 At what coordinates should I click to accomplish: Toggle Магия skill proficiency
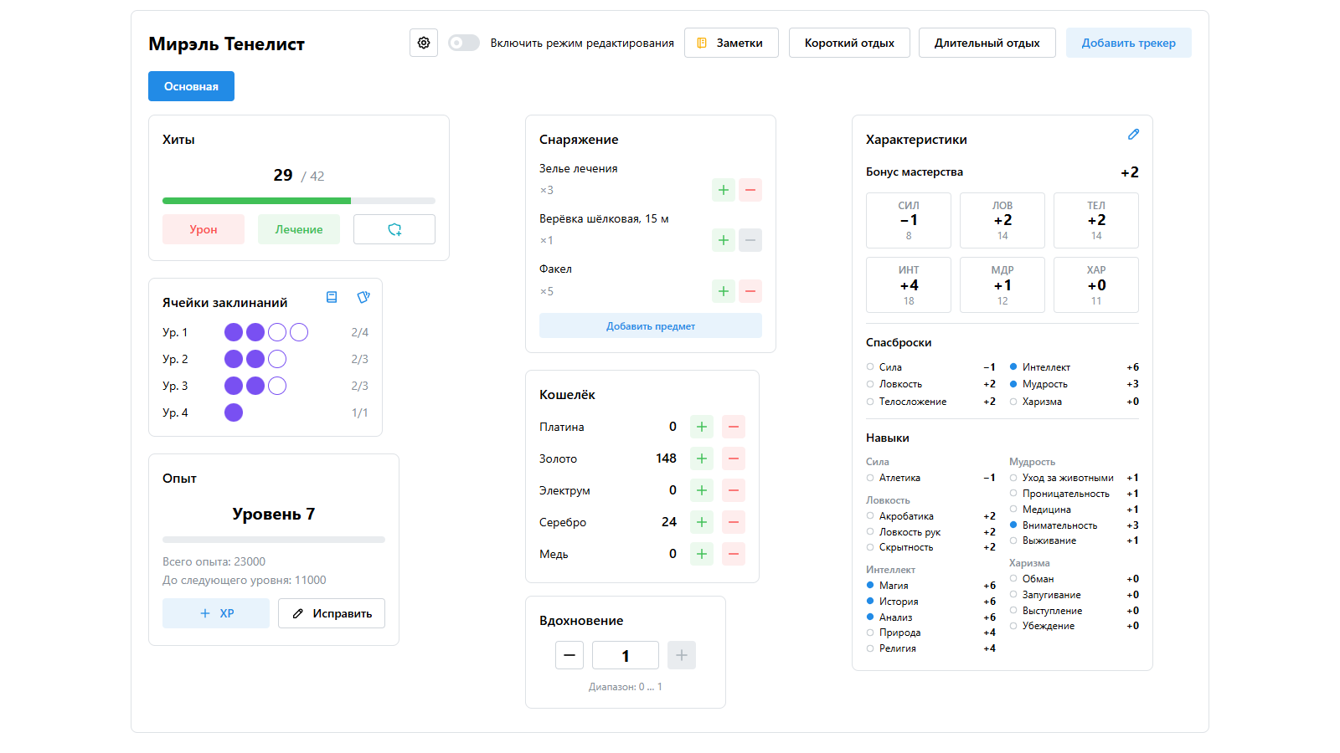pyautogui.click(x=870, y=585)
